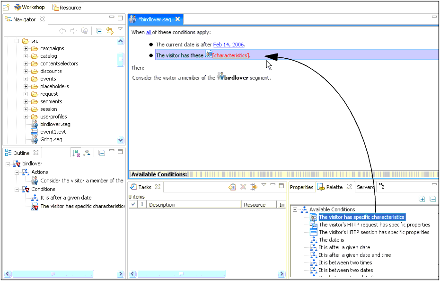This screenshot has height=281, width=440.
Task: Expand the segments folder
Action: click(x=26, y=102)
